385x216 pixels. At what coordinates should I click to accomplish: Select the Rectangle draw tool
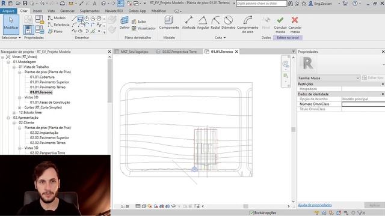(x=80, y=19)
